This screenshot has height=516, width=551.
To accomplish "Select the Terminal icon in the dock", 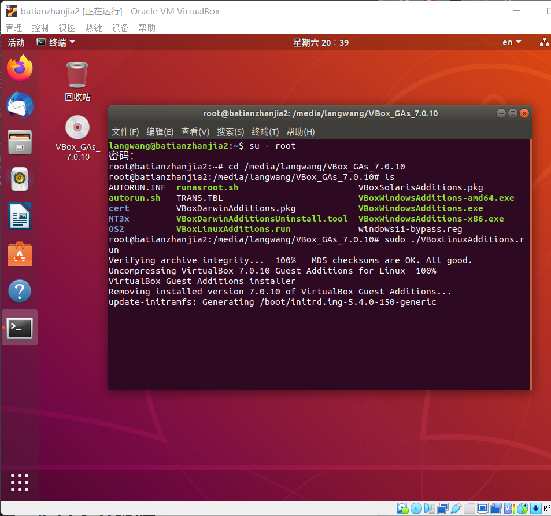I will [20, 328].
